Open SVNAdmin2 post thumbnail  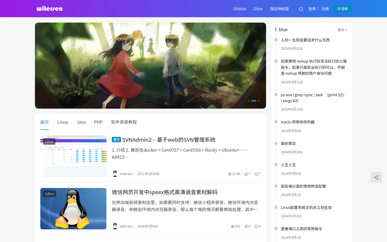(x=73, y=156)
